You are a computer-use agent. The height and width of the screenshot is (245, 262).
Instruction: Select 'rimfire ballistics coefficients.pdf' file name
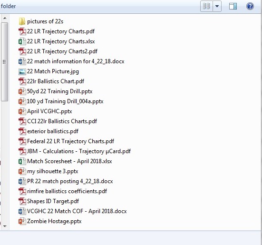click(x=67, y=191)
